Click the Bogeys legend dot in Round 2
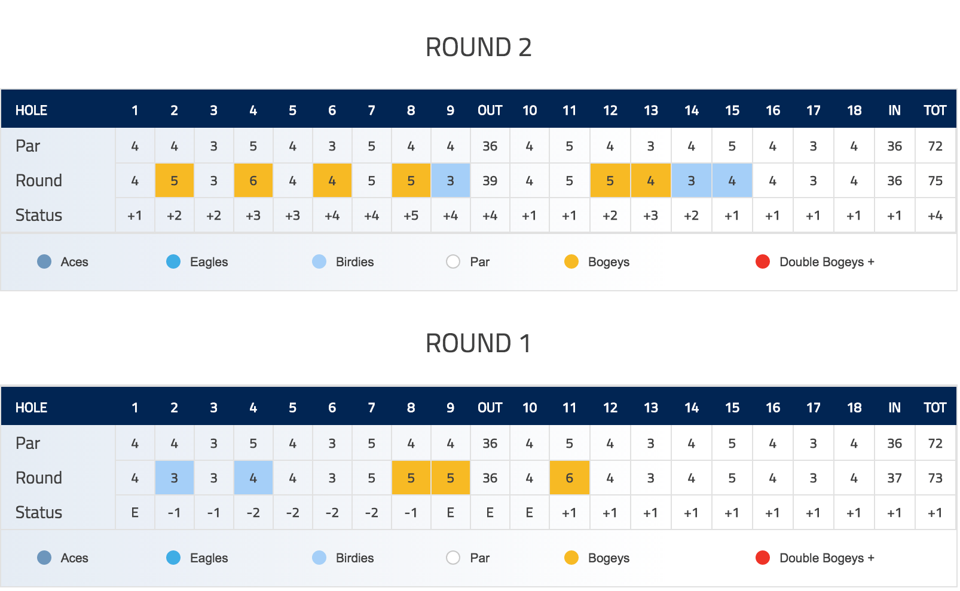The height and width of the screenshot is (591, 960). pyautogui.click(x=571, y=261)
